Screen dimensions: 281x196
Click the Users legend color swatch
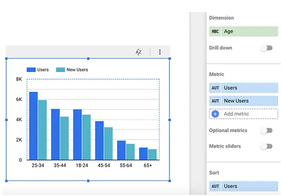click(x=31, y=70)
